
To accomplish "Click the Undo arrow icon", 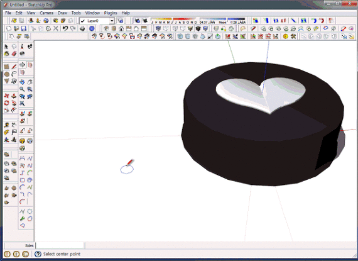I will (x=65, y=28).
